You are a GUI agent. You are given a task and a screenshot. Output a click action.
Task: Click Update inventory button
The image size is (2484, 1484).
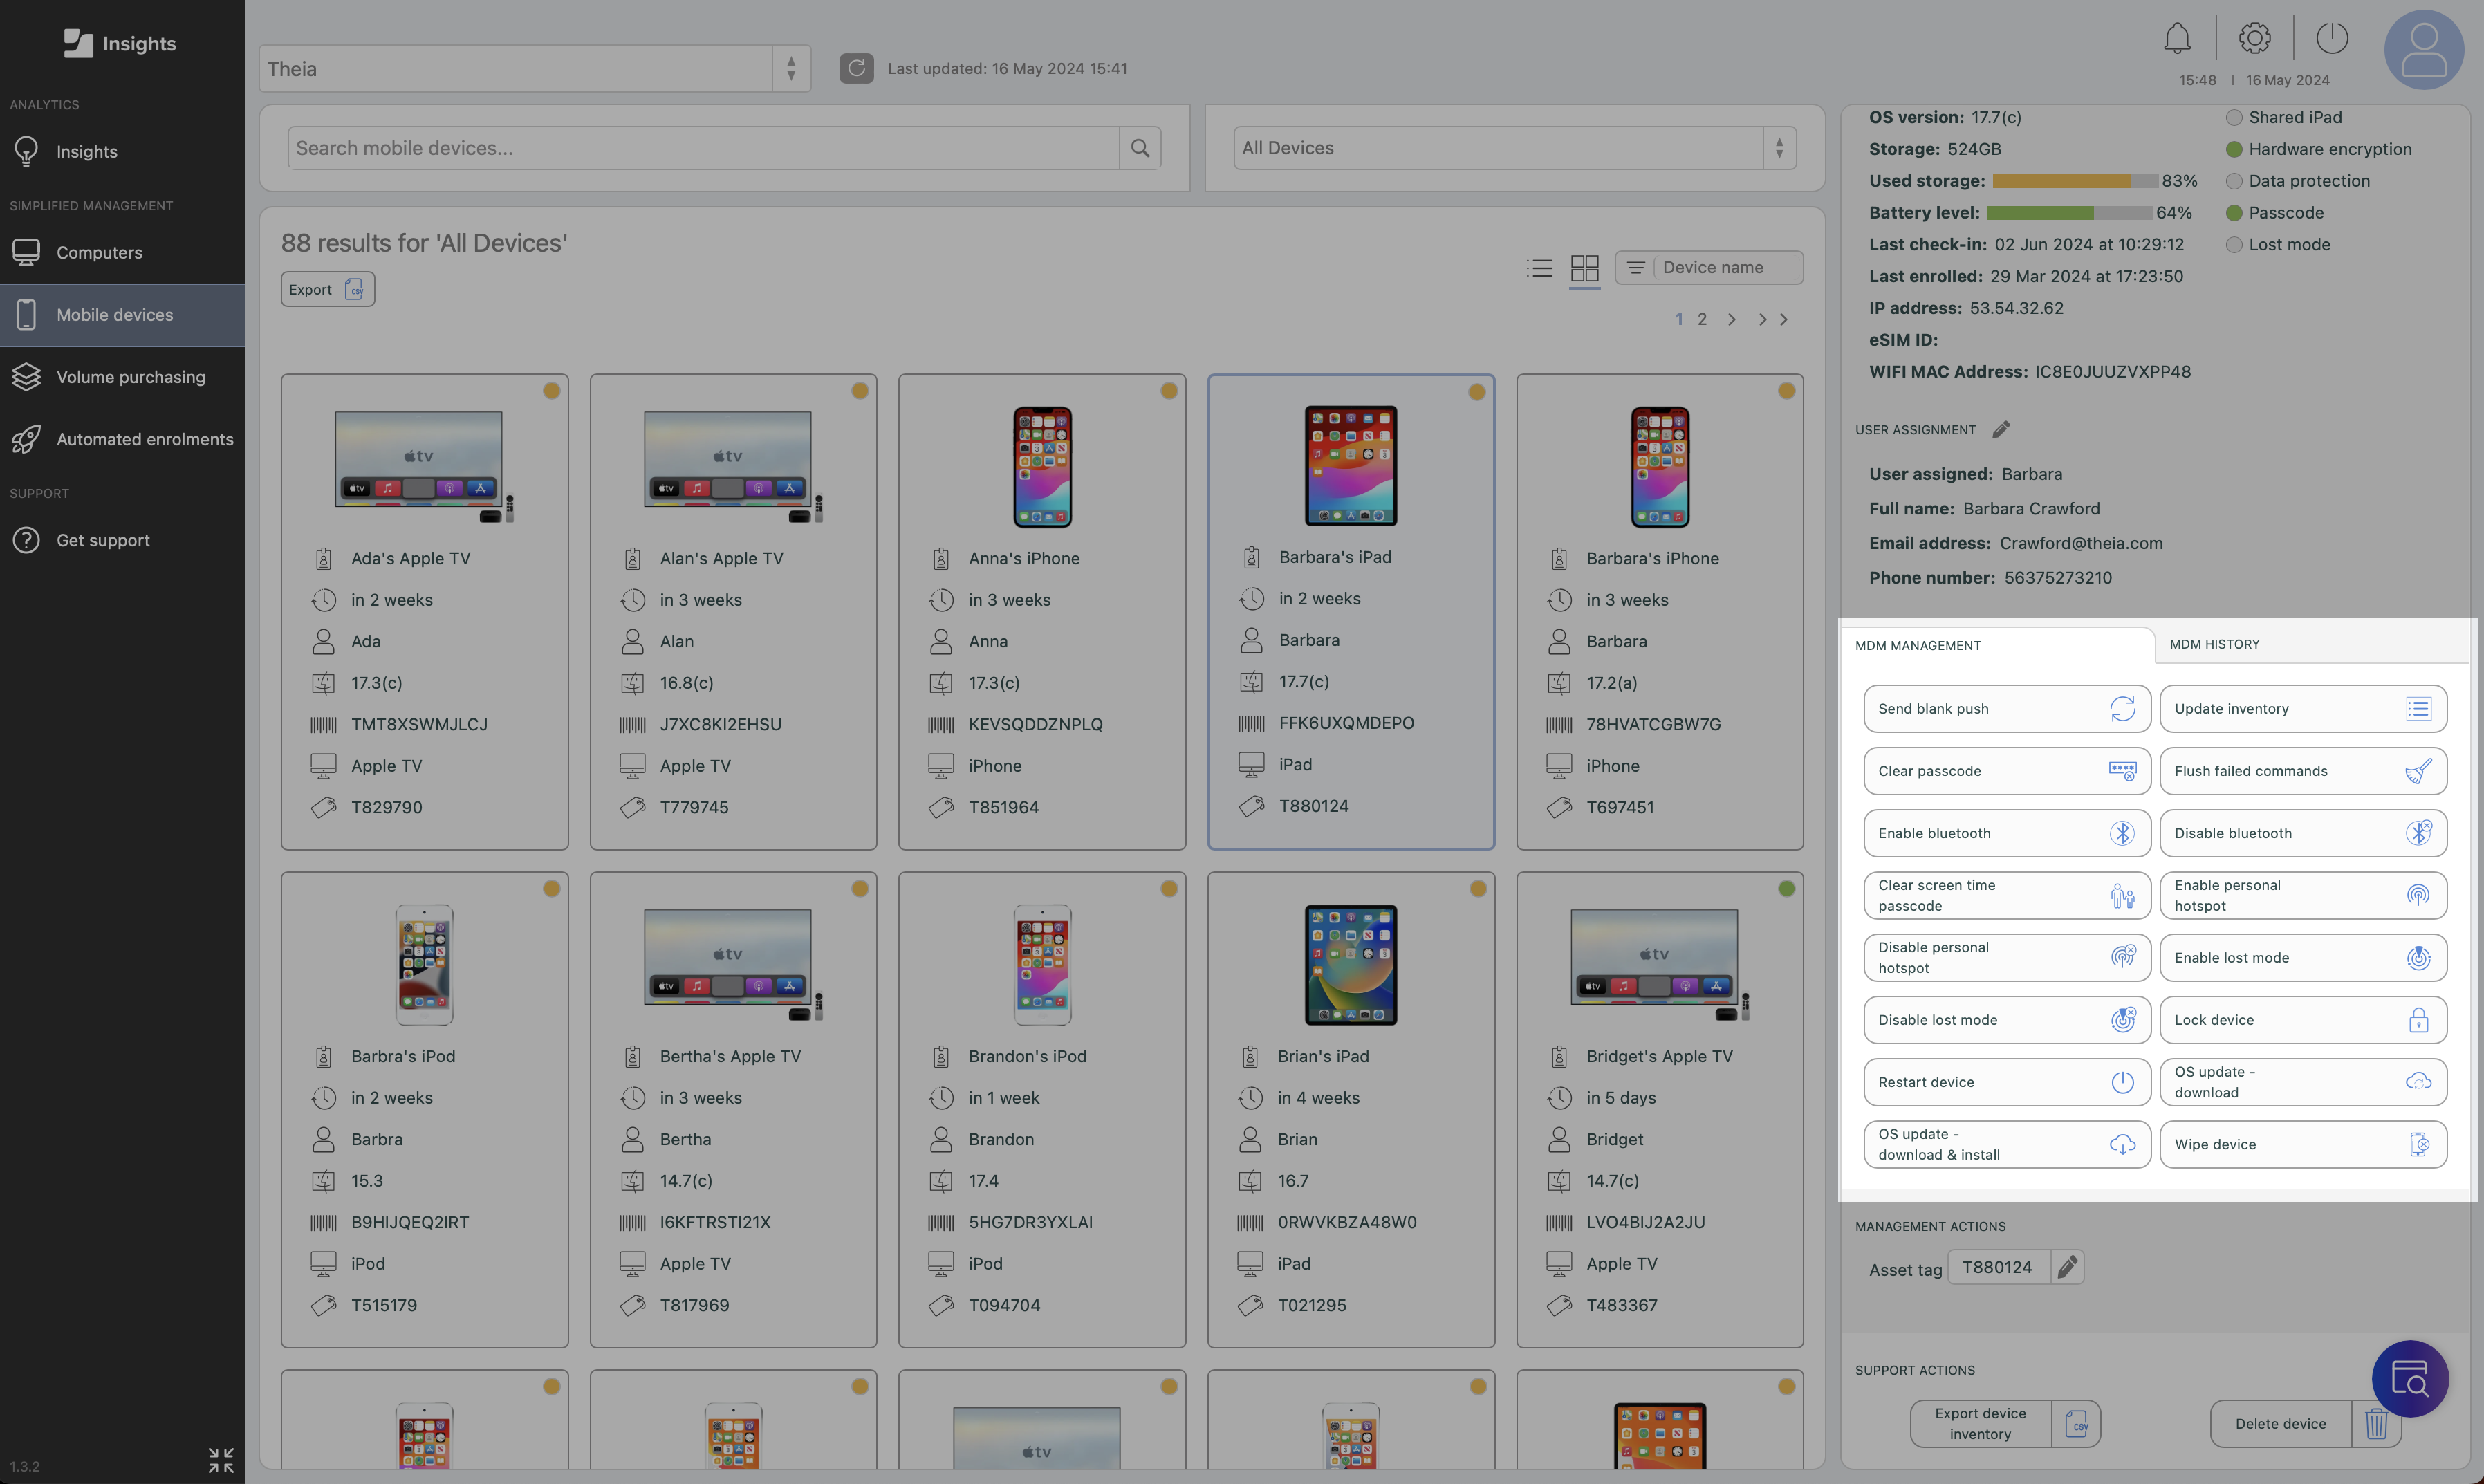coord(2303,709)
